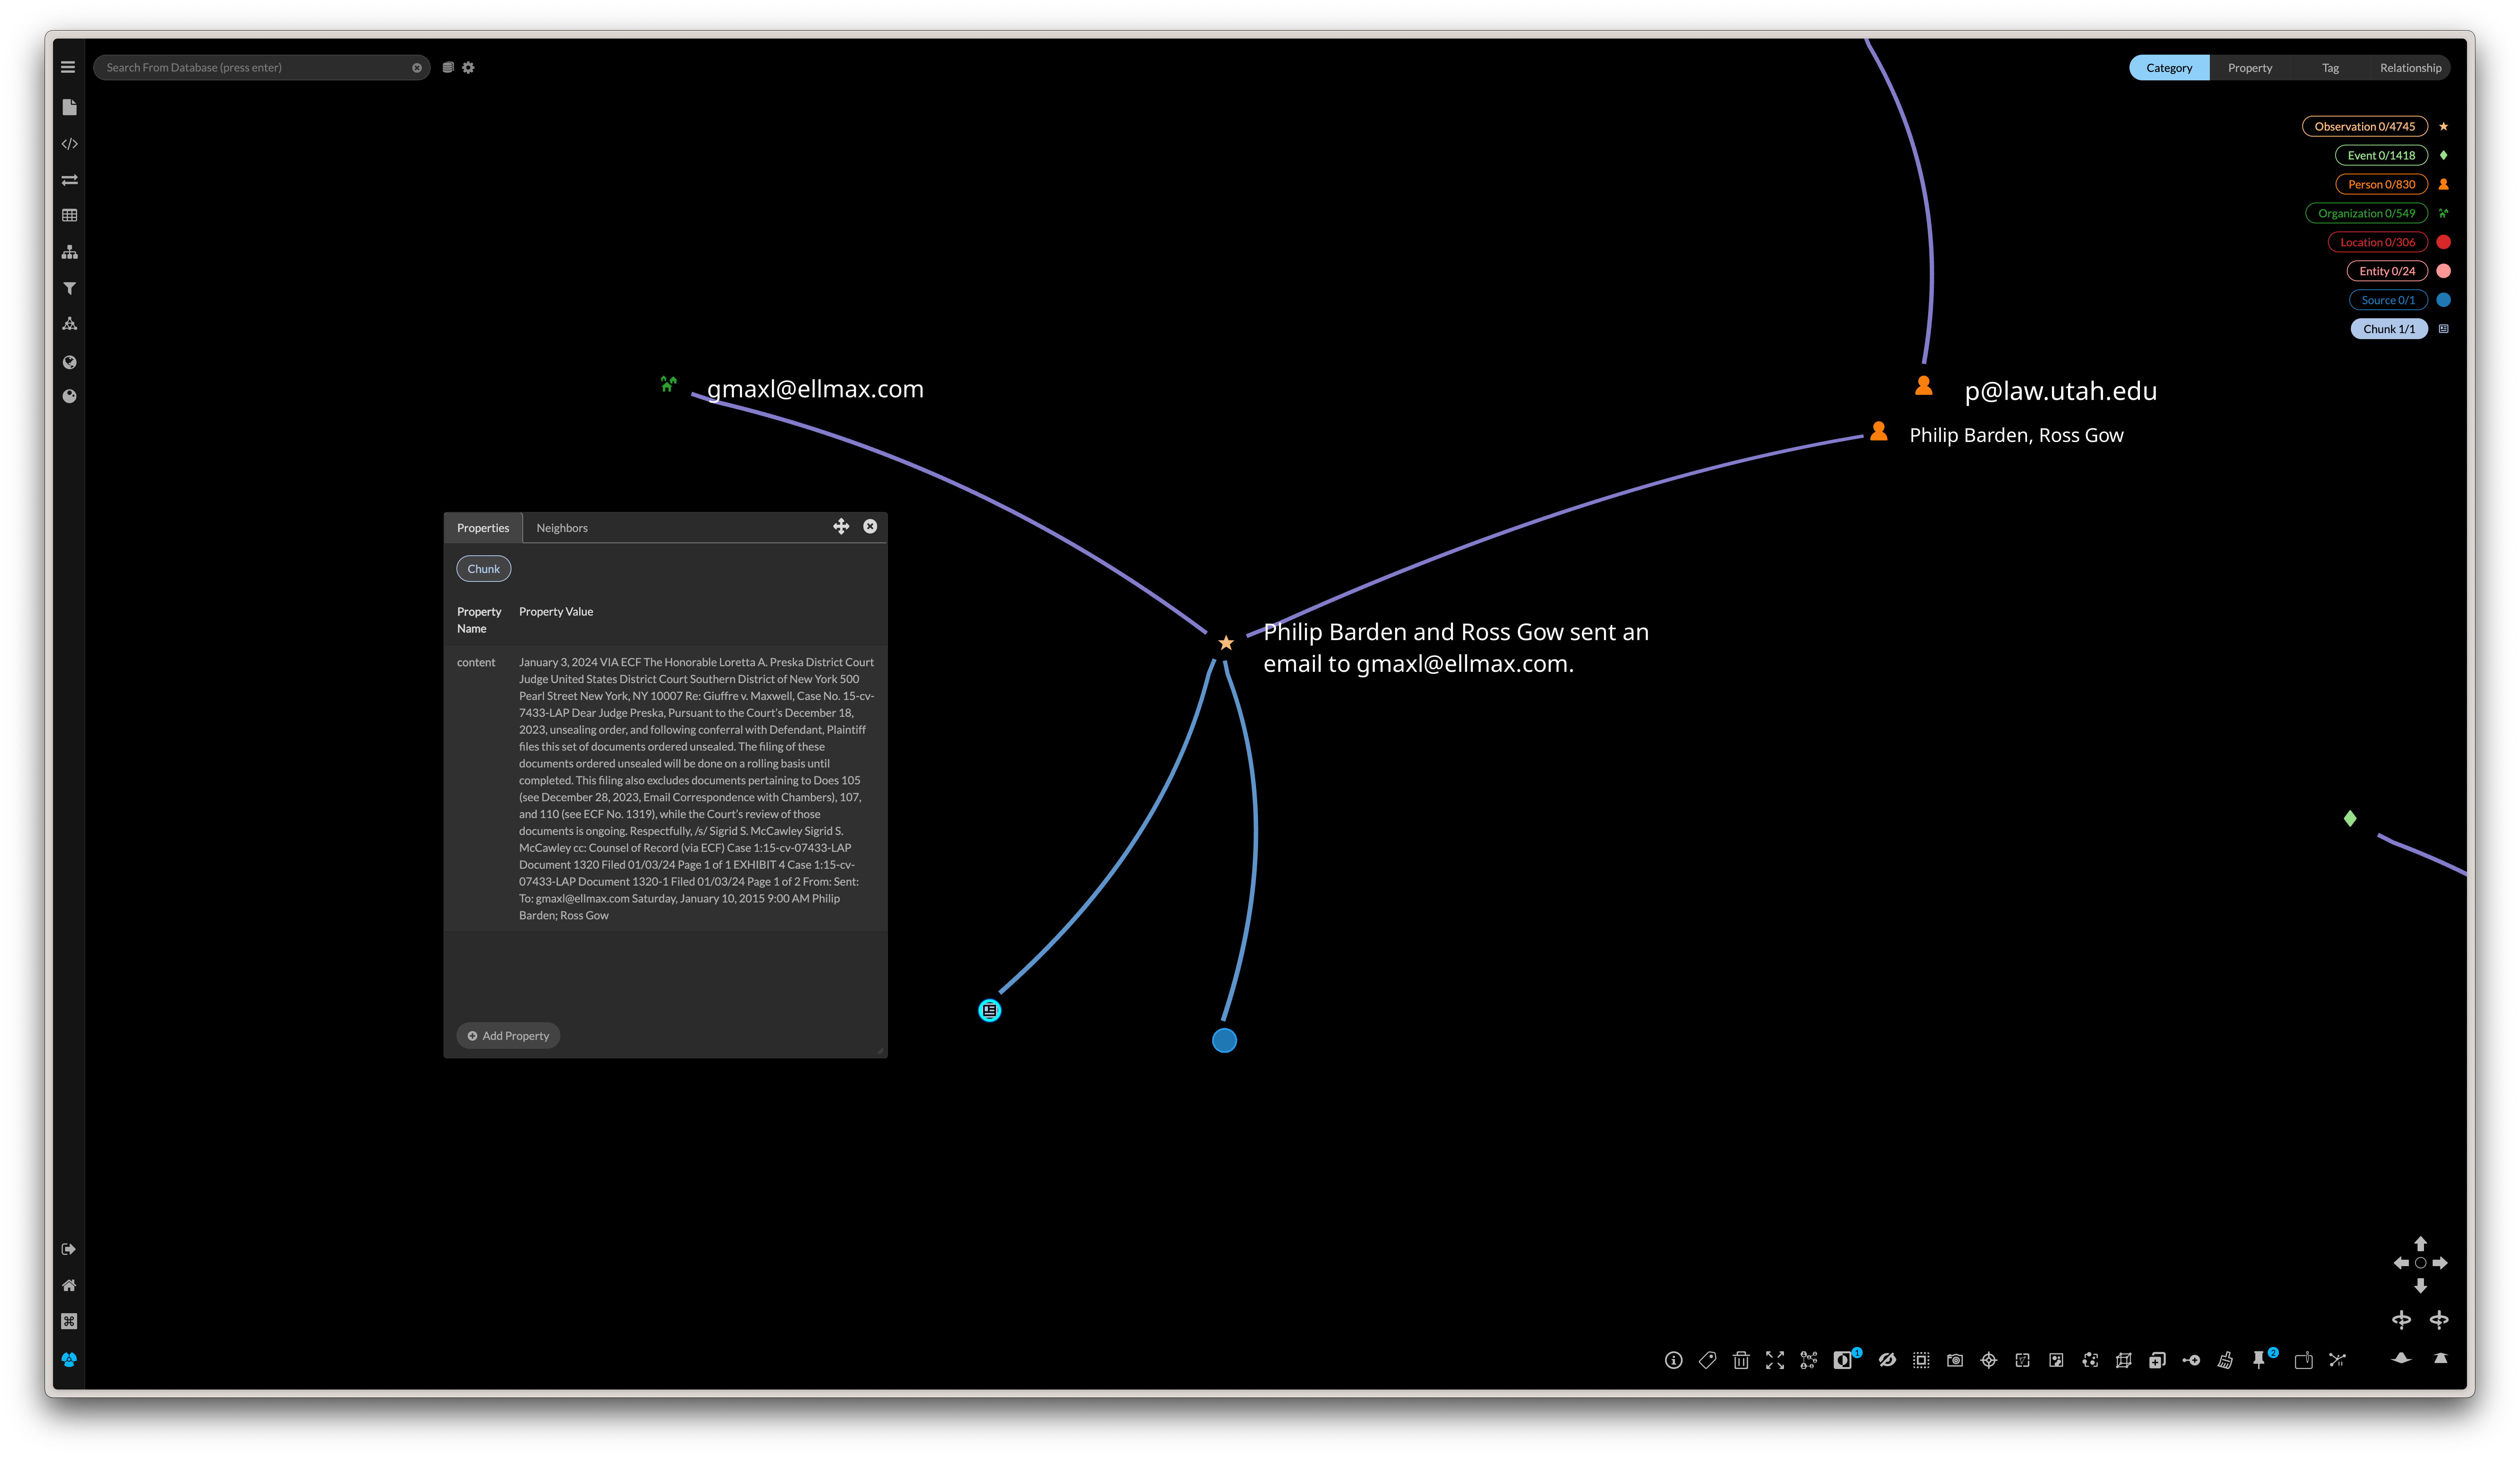Click the left rotate-view icon
Screen dimensions: 2520x1457
click(2401, 1320)
